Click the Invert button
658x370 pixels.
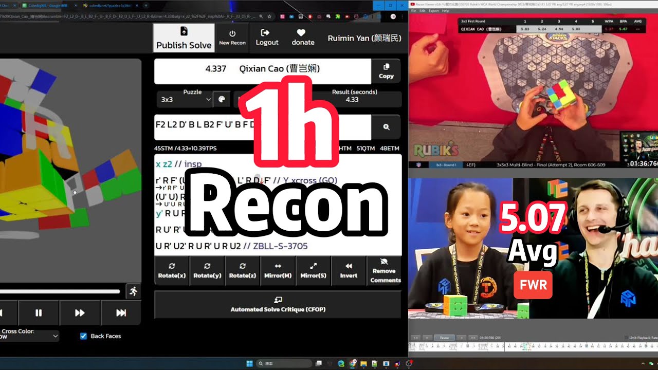coord(349,270)
